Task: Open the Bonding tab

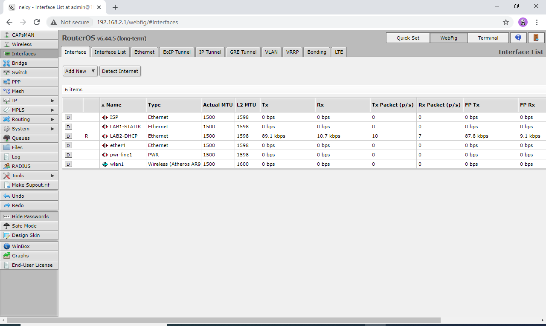Action: (317, 52)
